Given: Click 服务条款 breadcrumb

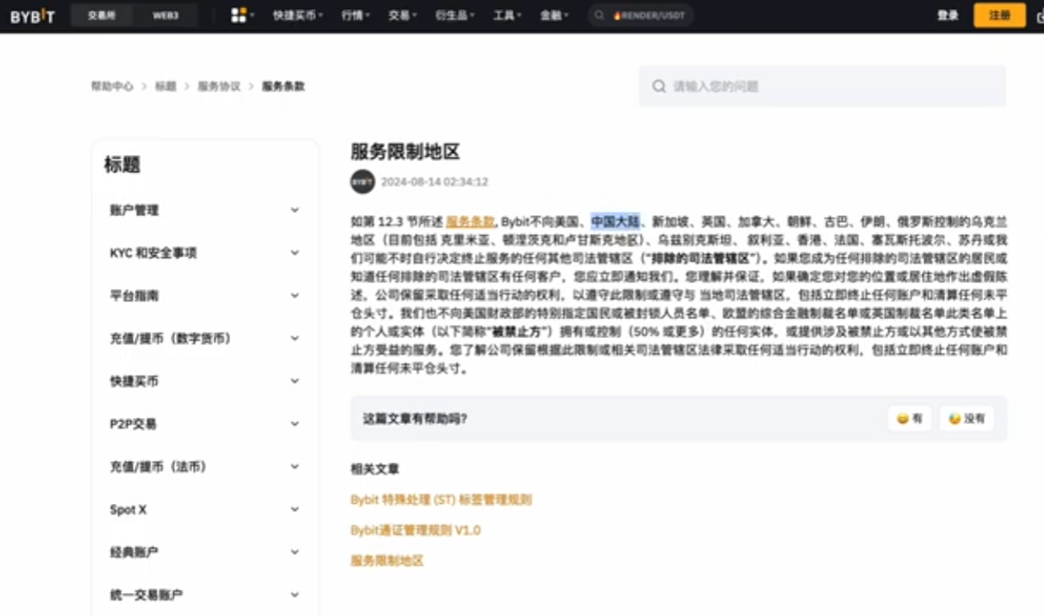Looking at the screenshot, I should (283, 86).
